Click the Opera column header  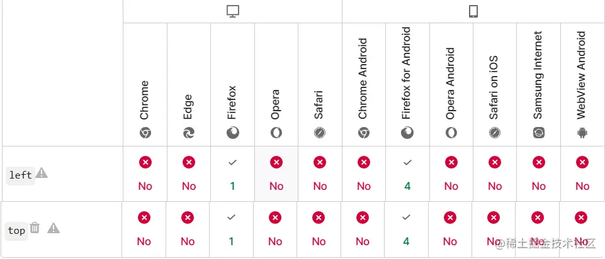tap(276, 85)
